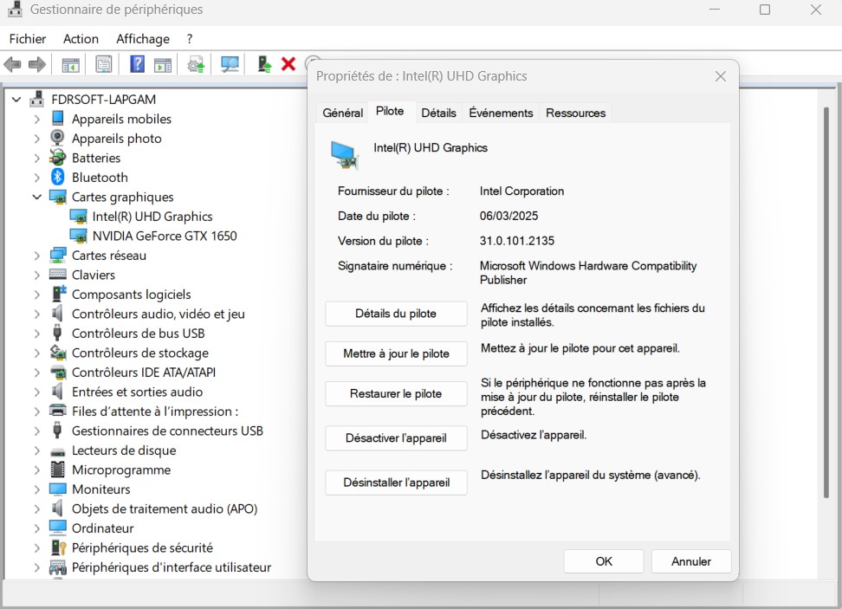Click the Properties toolbar icon
Screen dimensions: 842x609
[104, 64]
